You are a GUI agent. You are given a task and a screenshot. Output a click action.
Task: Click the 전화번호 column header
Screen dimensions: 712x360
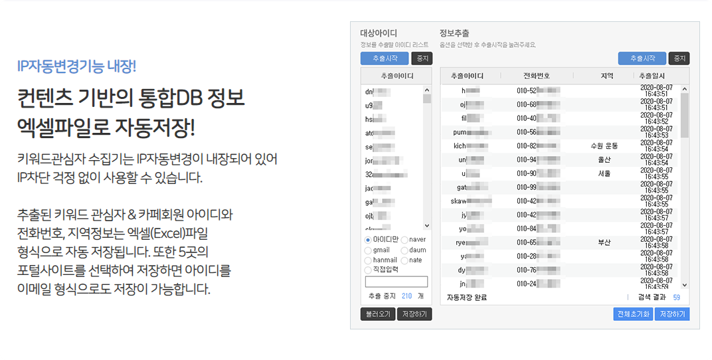[537, 76]
